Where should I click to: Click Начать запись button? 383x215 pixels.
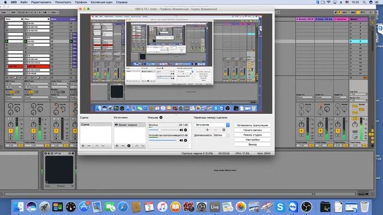(253, 130)
